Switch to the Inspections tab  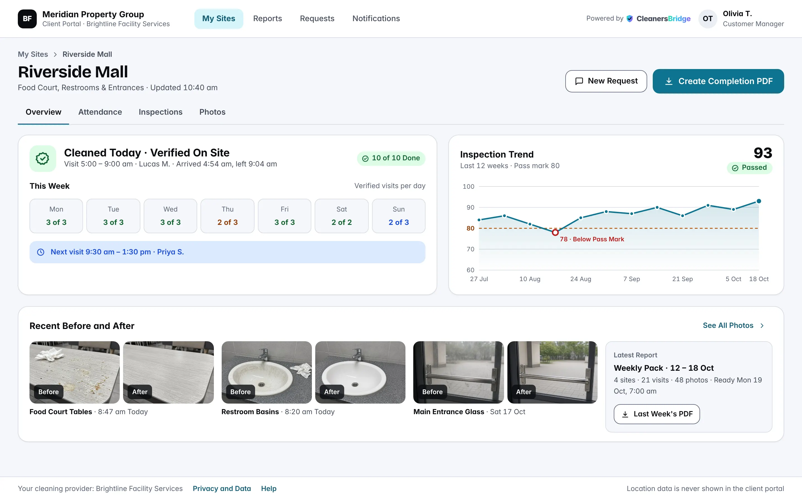[160, 112]
